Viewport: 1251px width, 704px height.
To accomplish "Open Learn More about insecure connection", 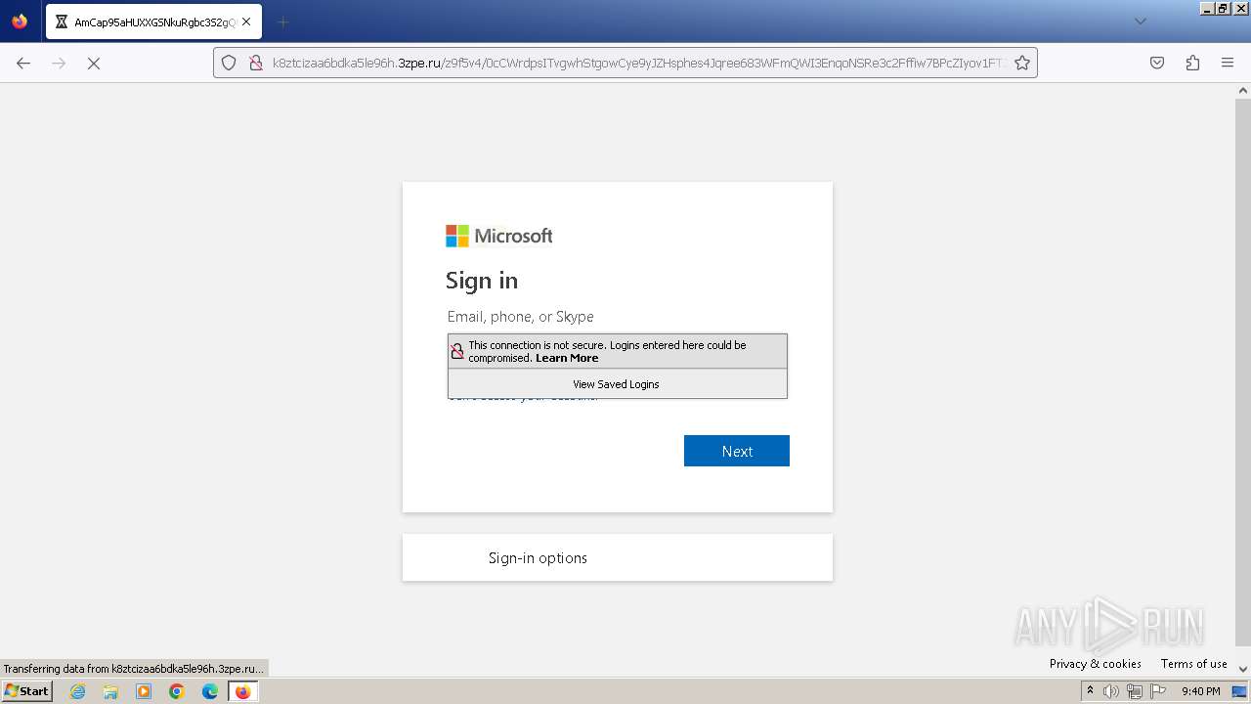I will tap(567, 358).
